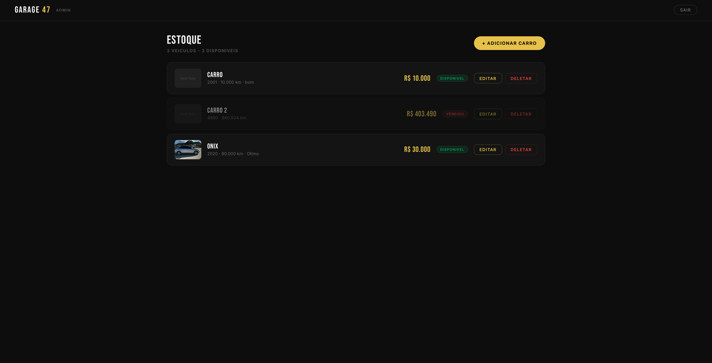Click the Estoque page heading

(x=184, y=40)
